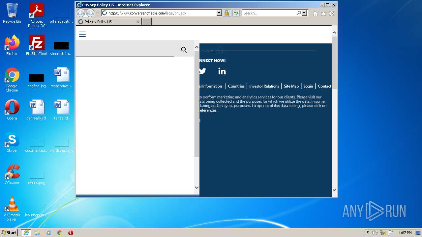This screenshot has width=422, height=237.
Task: Click Internet Explorer in the taskbar
Action: 26,233
